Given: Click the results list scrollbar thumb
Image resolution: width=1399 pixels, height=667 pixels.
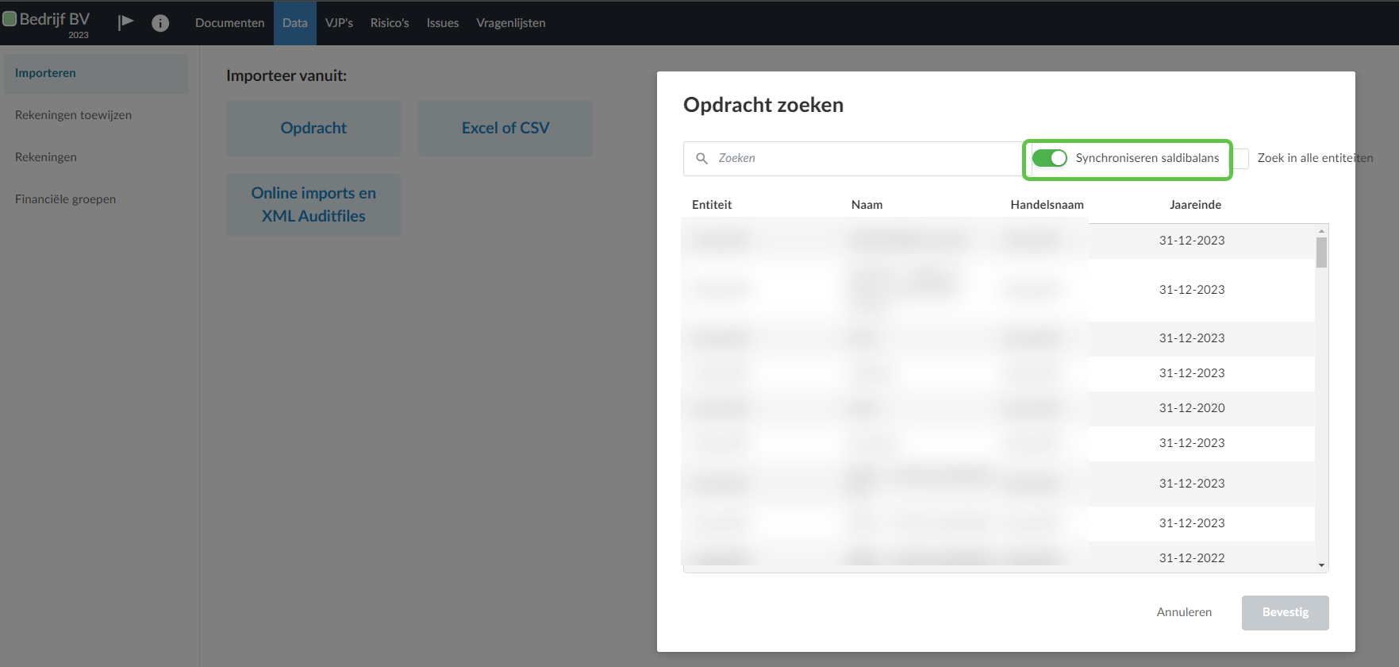Looking at the screenshot, I should point(1321,253).
